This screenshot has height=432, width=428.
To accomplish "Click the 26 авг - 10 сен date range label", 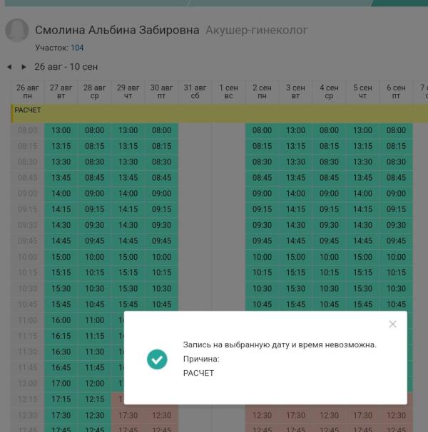I will coord(66,67).
